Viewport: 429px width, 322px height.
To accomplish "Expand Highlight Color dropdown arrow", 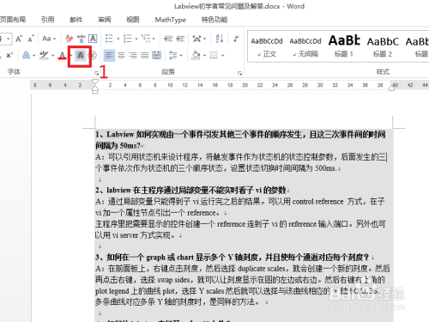I will pyautogui.click(x=52, y=56).
